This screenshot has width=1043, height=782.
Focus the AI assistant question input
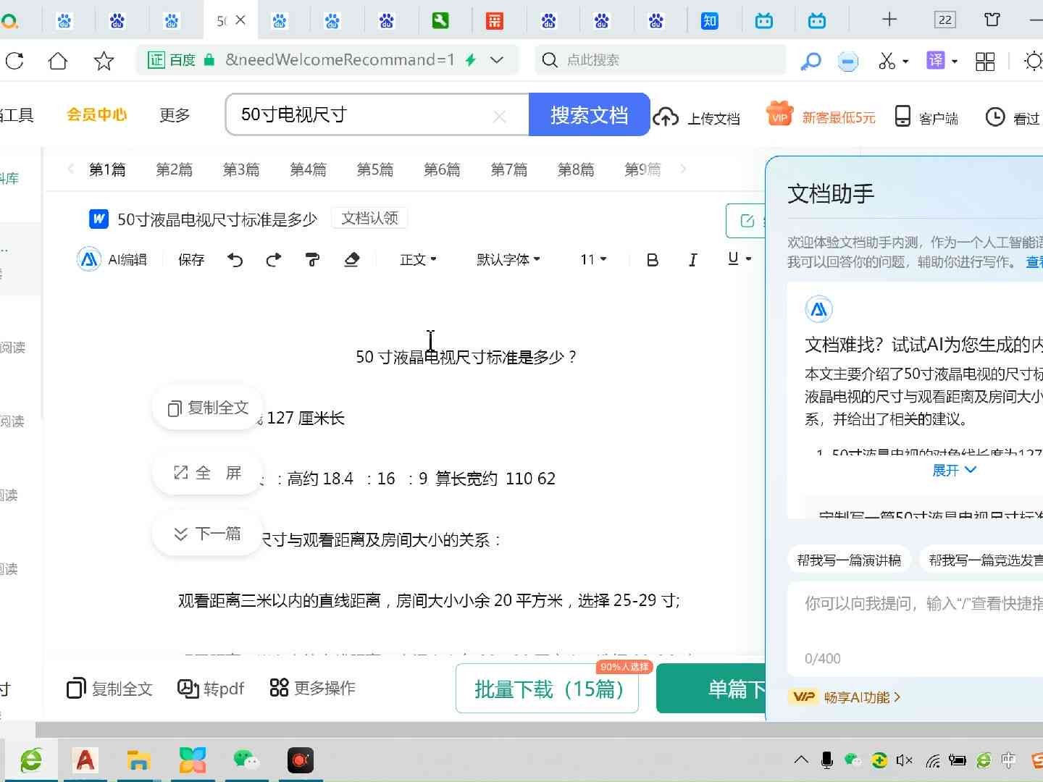click(916, 628)
